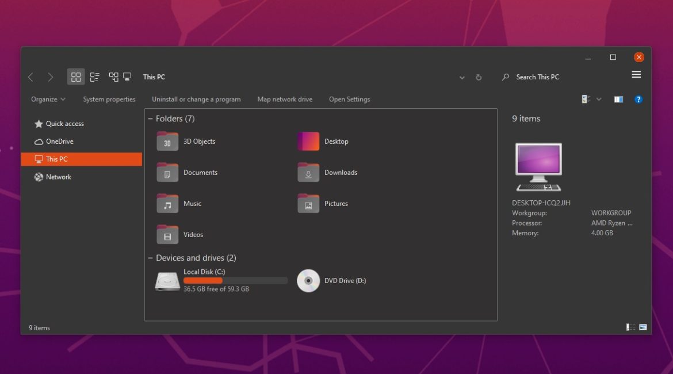Toggle the preview pane button
This screenshot has height=374, width=673.
pos(618,100)
